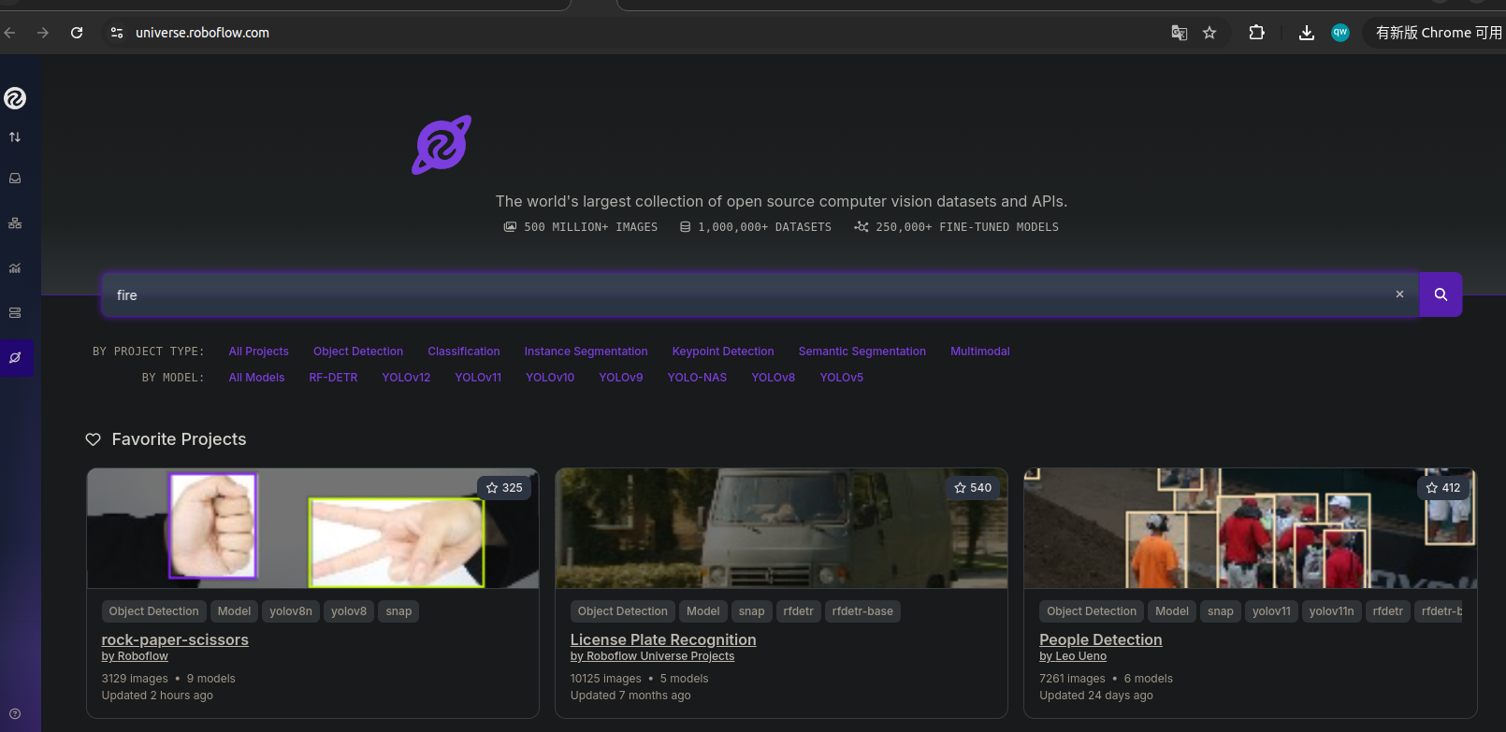This screenshot has height=732, width=1506.
Task: Open the server stack sidebar icon
Action: tap(15, 312)
